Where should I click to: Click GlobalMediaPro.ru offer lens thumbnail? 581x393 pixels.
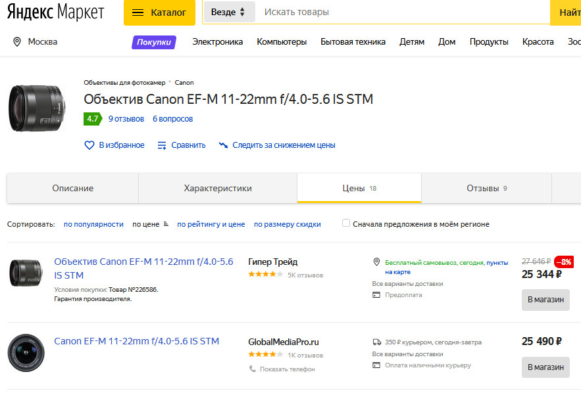click(x=26, y=353)
